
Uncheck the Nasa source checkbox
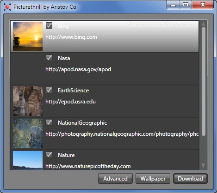click(x=49, y=58)
